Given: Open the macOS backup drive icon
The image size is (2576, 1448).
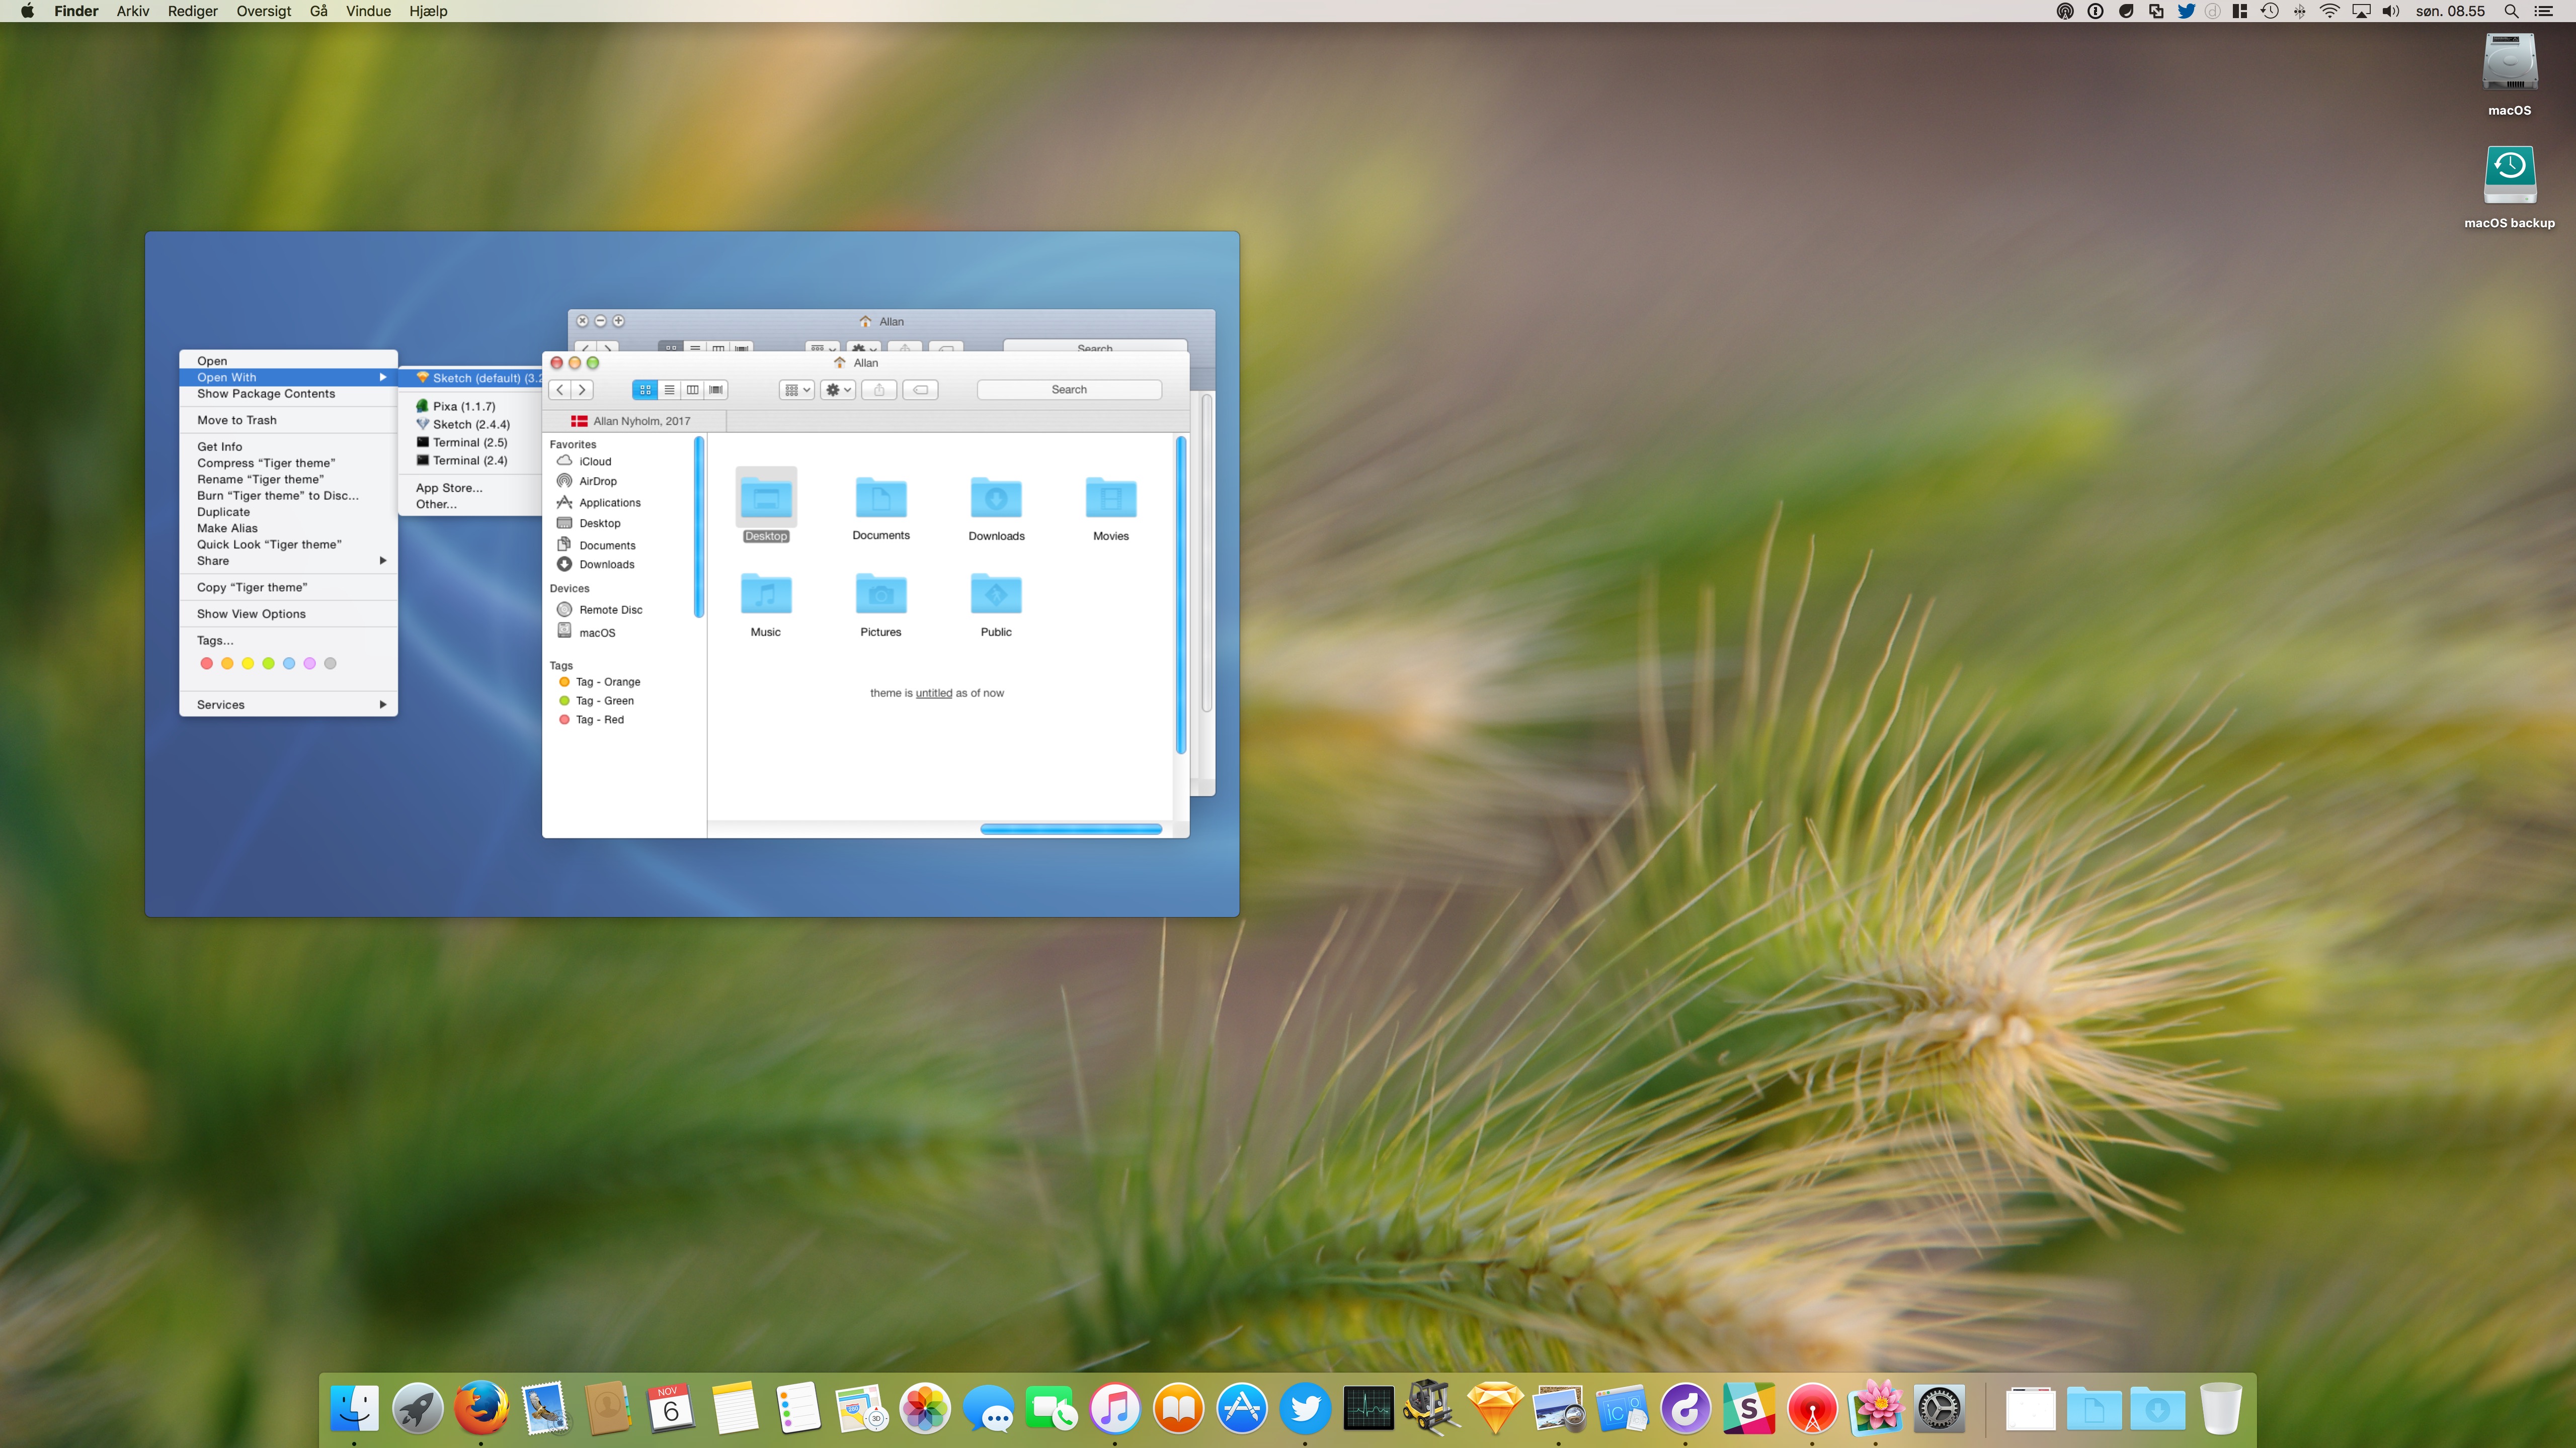Looking at the screenshot, I should click(2508, 176).
